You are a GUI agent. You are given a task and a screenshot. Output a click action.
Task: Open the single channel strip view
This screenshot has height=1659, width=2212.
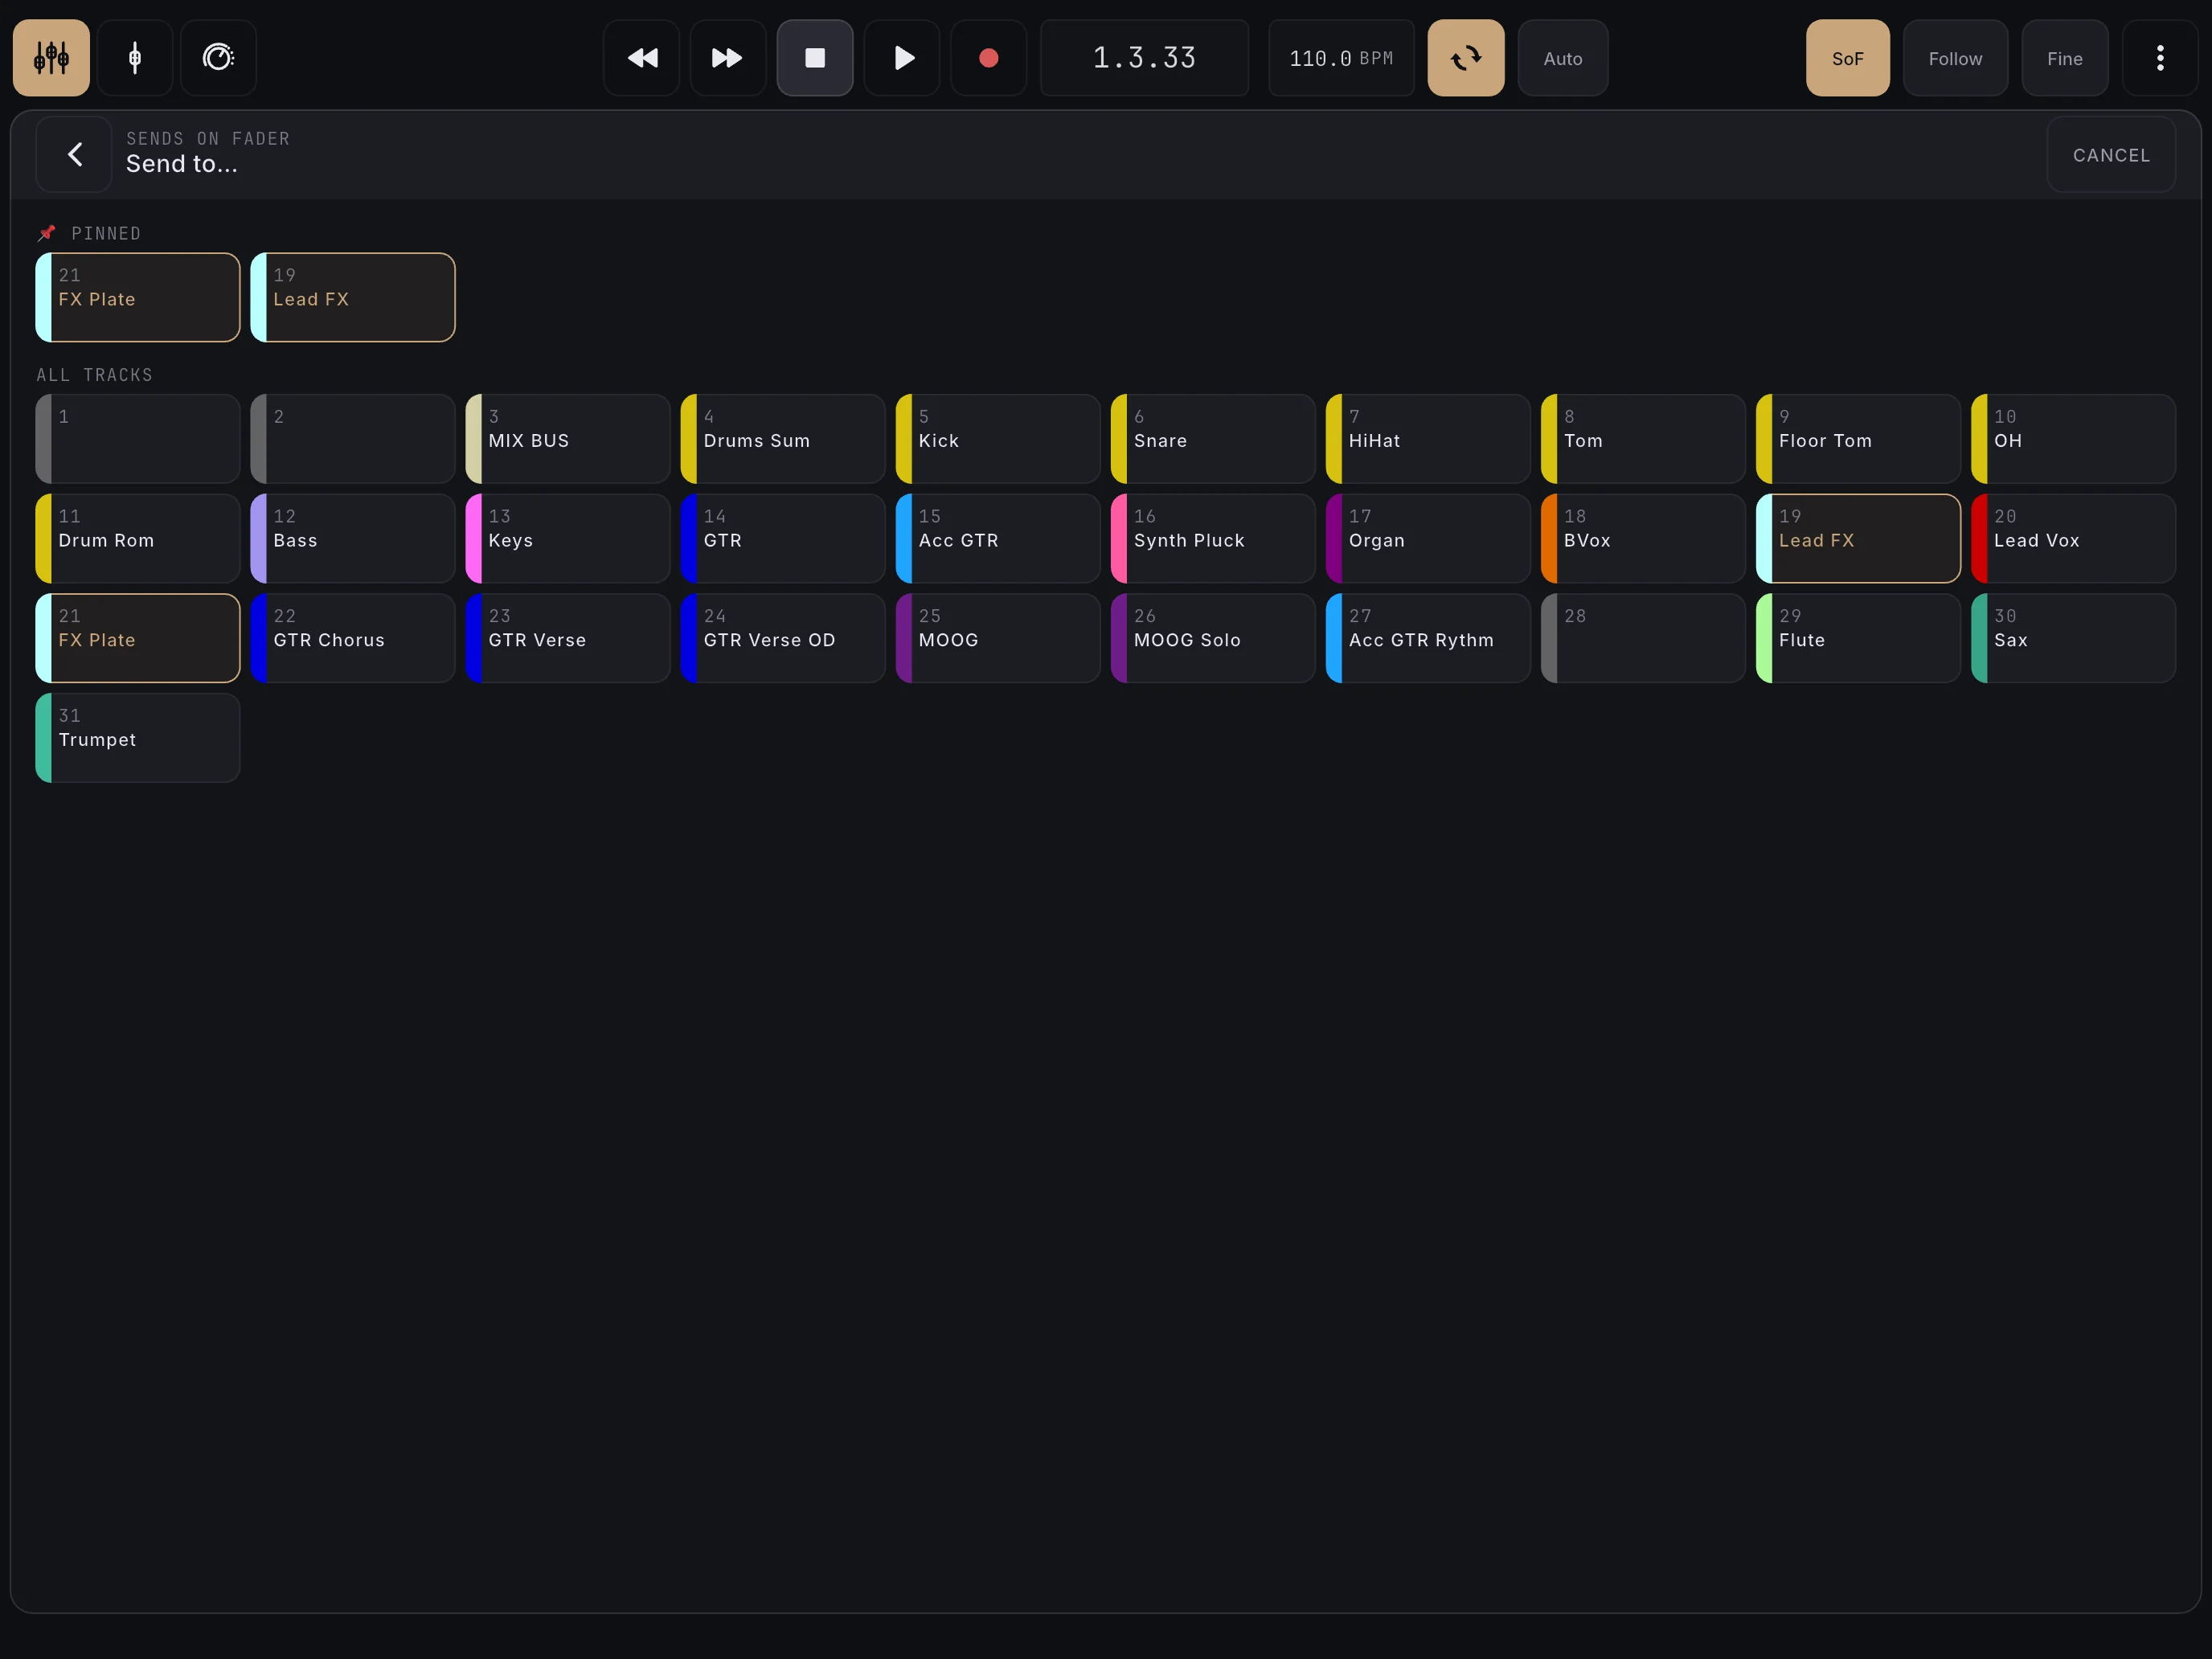(135, 58)
